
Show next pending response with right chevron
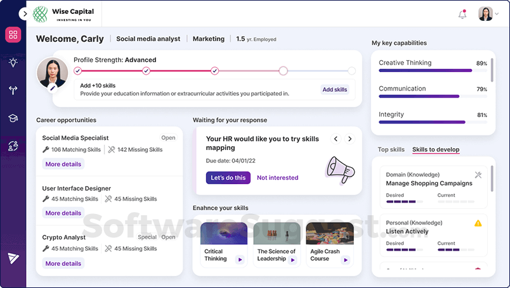click(x=350, y=139)
